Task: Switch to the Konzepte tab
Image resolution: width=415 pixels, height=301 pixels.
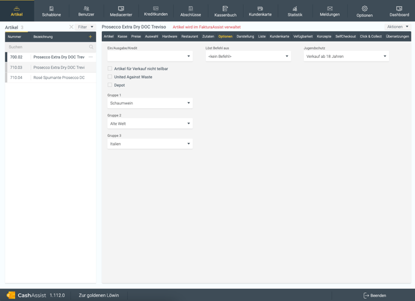Action: click(x=324, y=37)
